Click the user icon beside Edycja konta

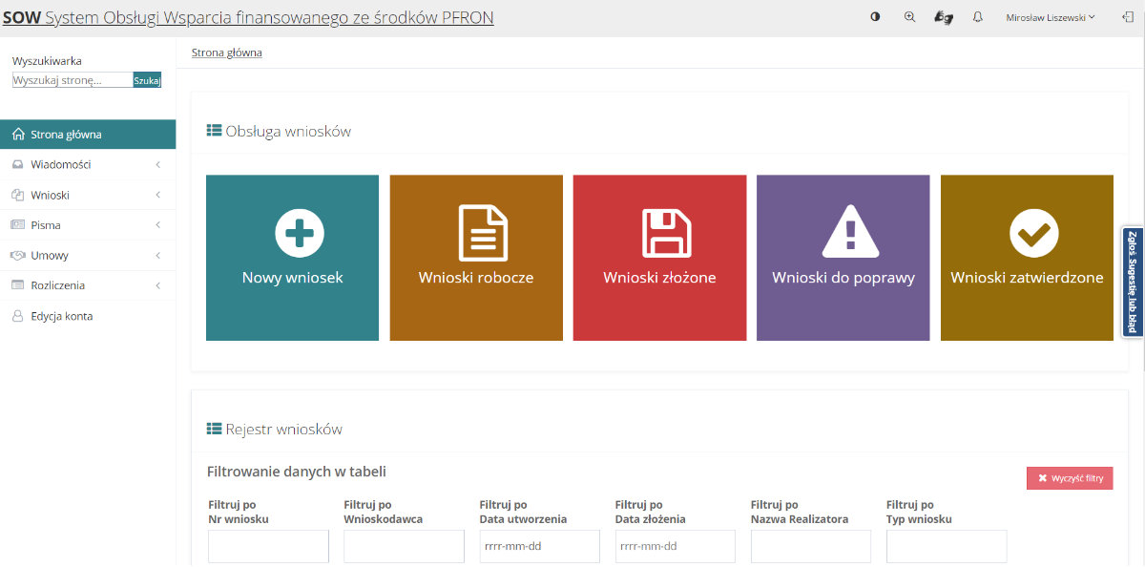18,316
